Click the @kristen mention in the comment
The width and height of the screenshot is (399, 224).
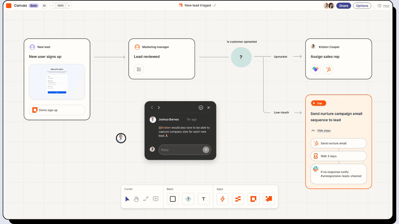pyautogui.click(x=165, y=128)
